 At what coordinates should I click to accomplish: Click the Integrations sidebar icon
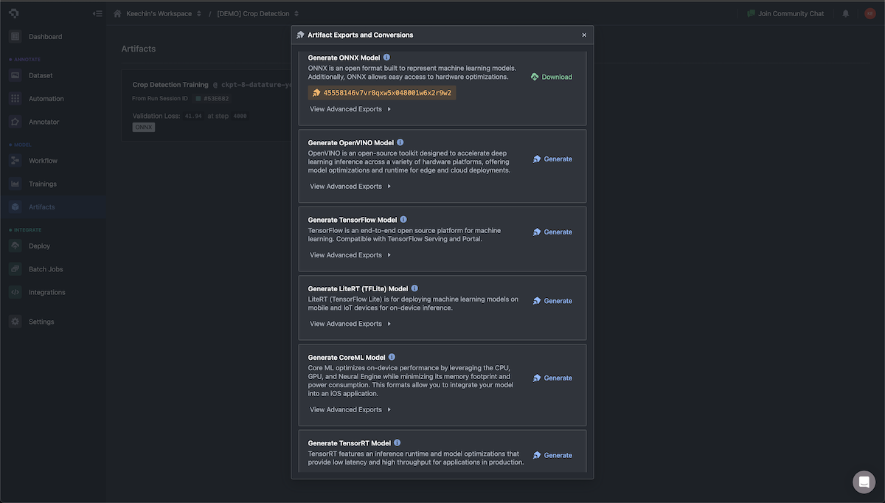pyautogui.click(x=15, y=292)
